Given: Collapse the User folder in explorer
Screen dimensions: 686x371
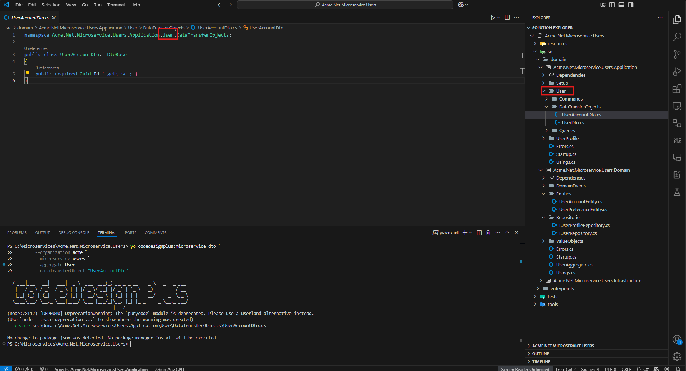Looking at the screenshot, I should pyautogui.click(x=543, y=91).
